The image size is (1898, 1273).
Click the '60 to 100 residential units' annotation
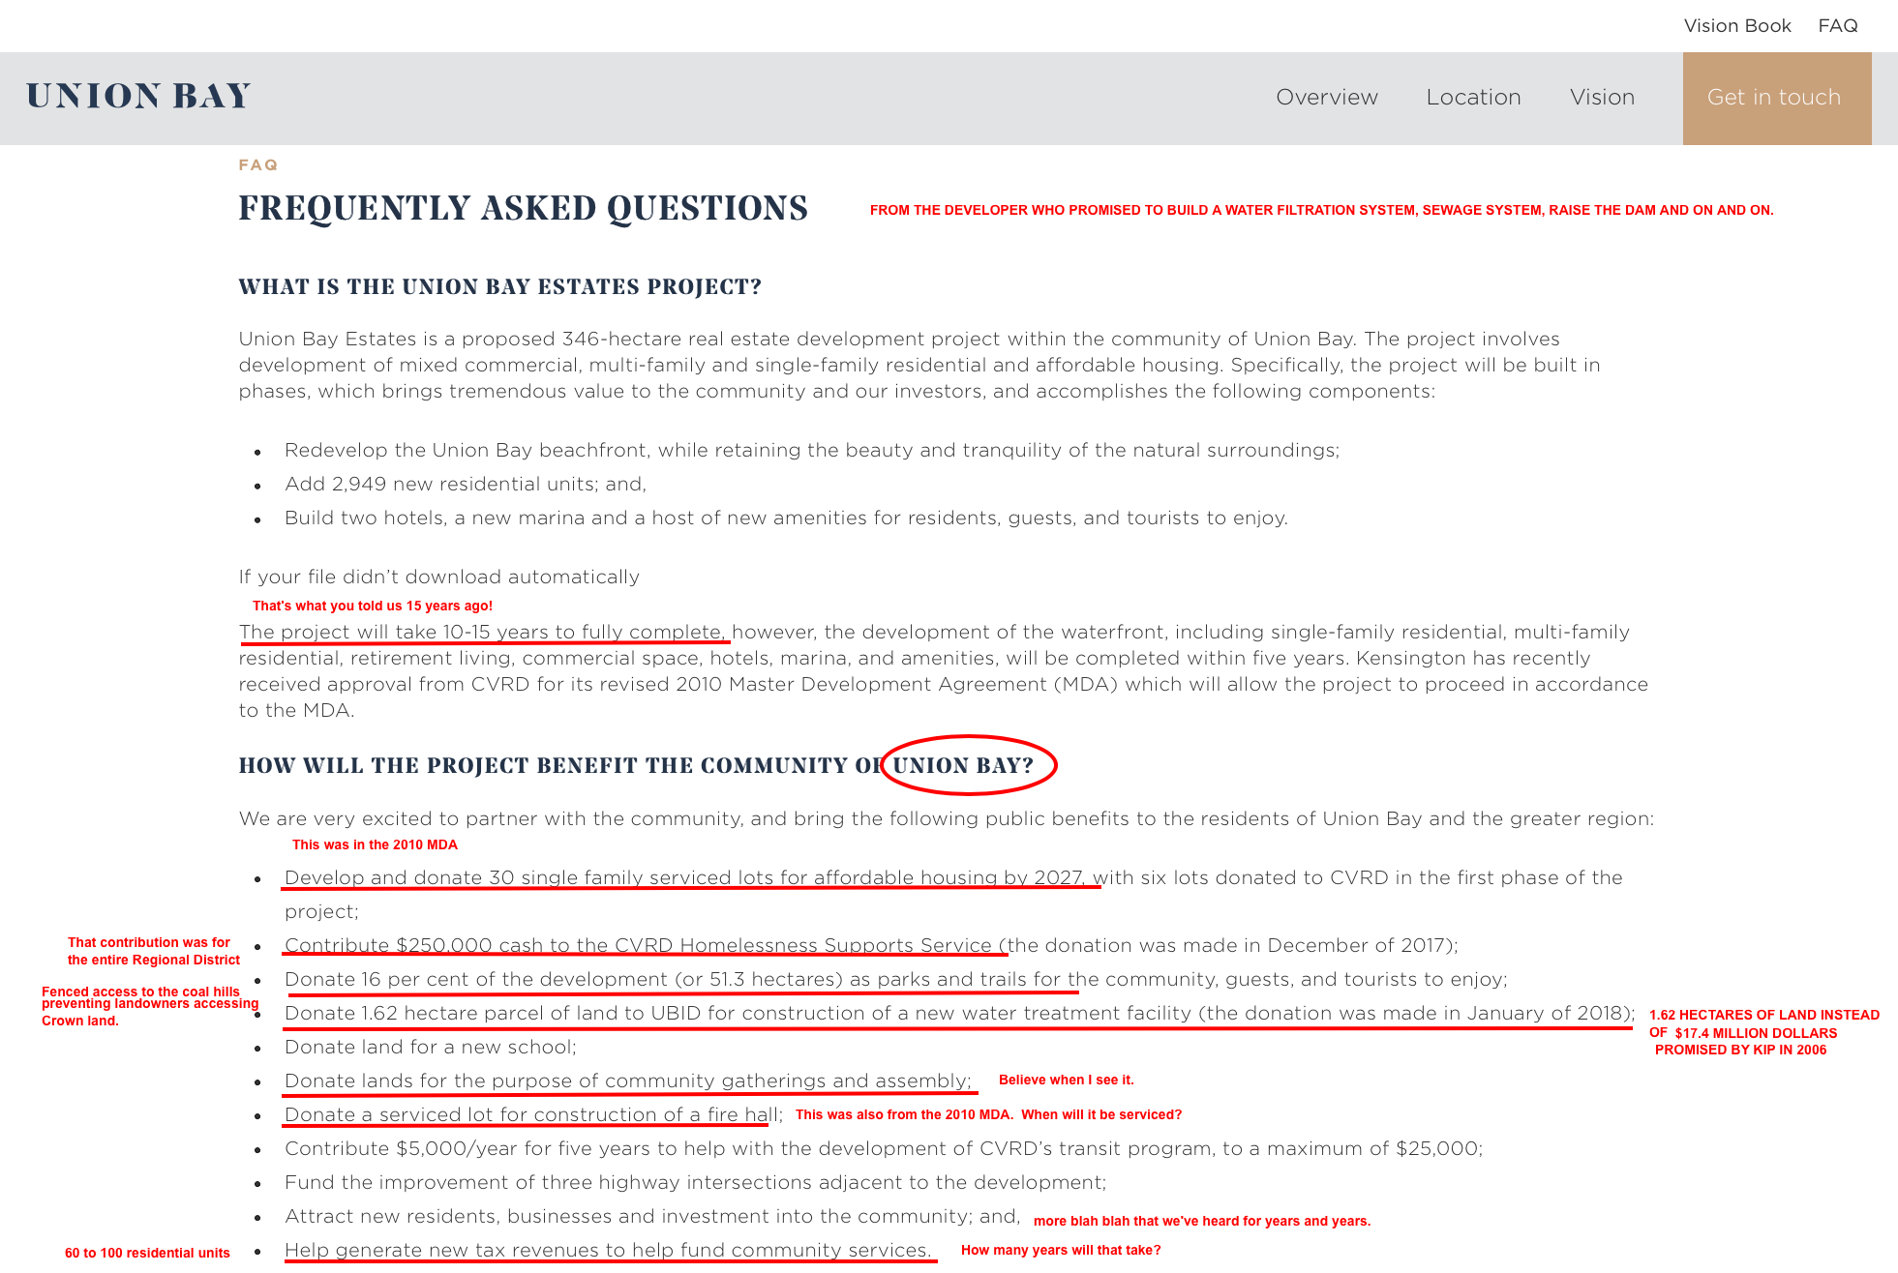147,1254
